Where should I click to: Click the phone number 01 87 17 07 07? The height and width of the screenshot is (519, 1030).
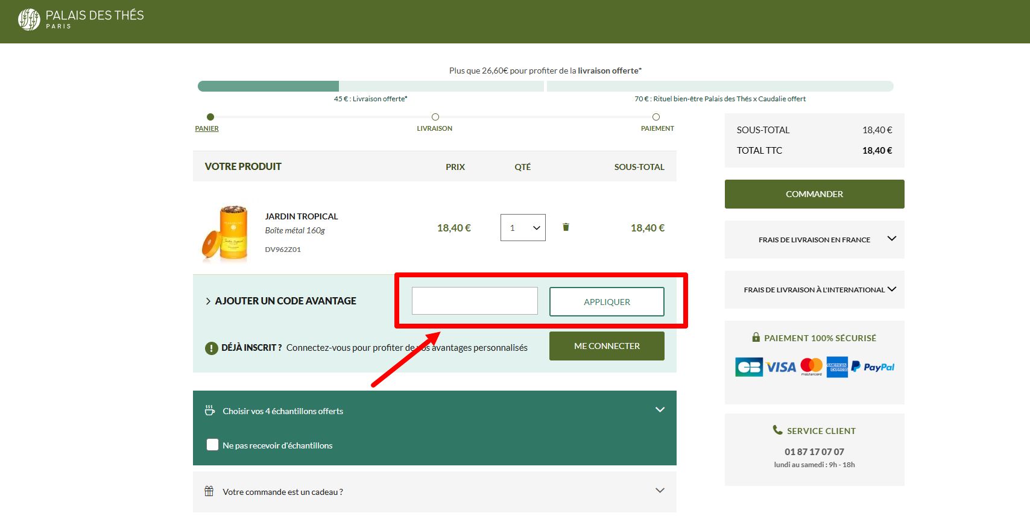pos(814,451)
